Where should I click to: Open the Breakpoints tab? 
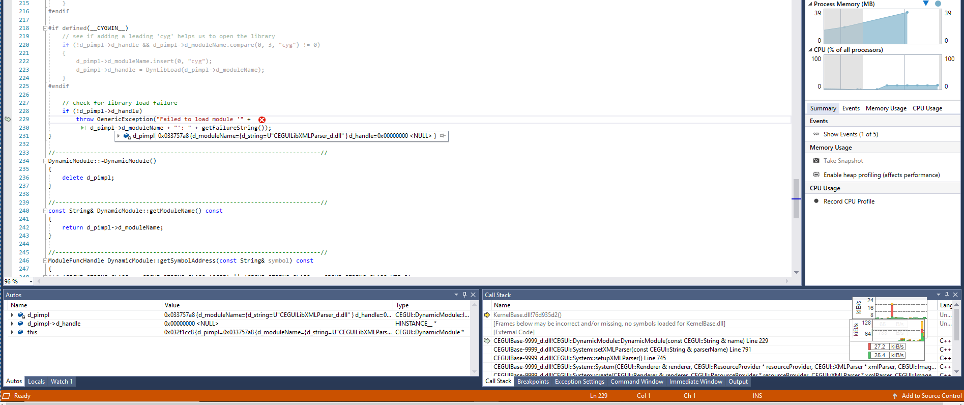[533, 382]
